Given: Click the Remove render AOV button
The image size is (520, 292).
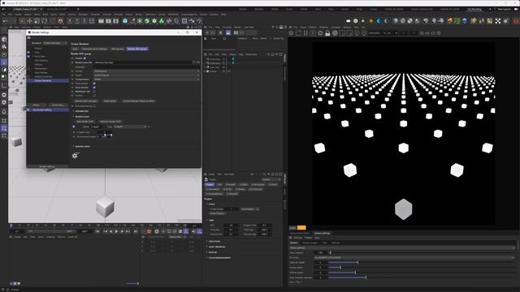Looking at the screenshot, I should [110, 122].
